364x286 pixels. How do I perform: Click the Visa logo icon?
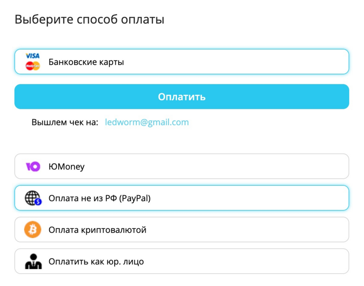[32, 56]
